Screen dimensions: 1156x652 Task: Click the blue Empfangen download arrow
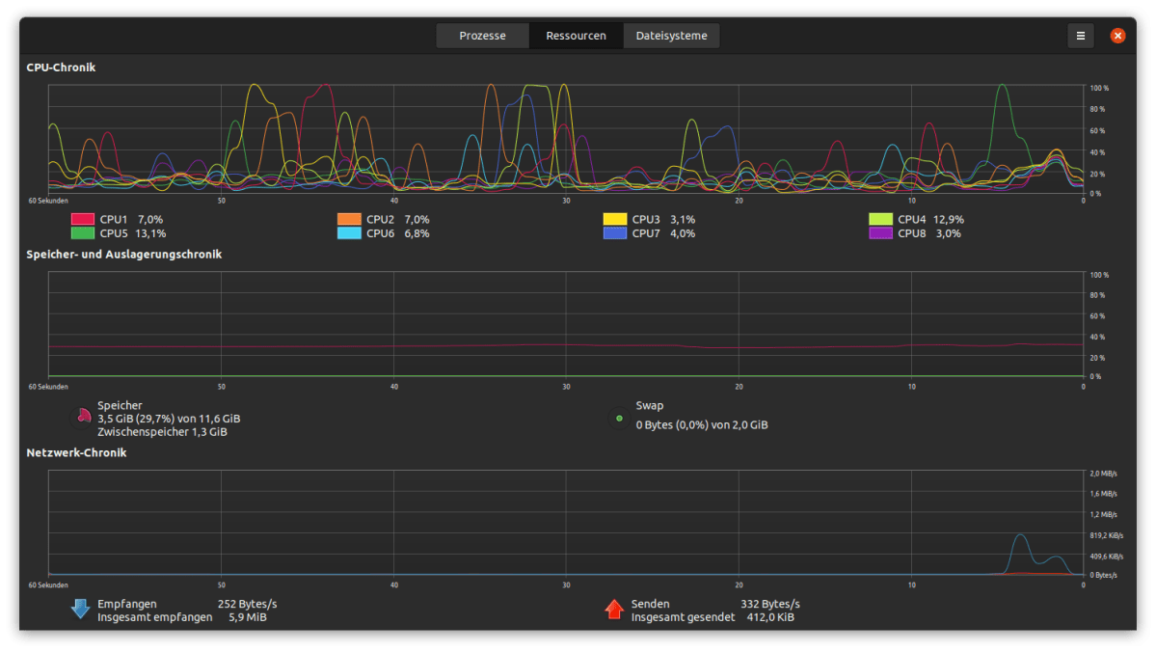(80, 609)
